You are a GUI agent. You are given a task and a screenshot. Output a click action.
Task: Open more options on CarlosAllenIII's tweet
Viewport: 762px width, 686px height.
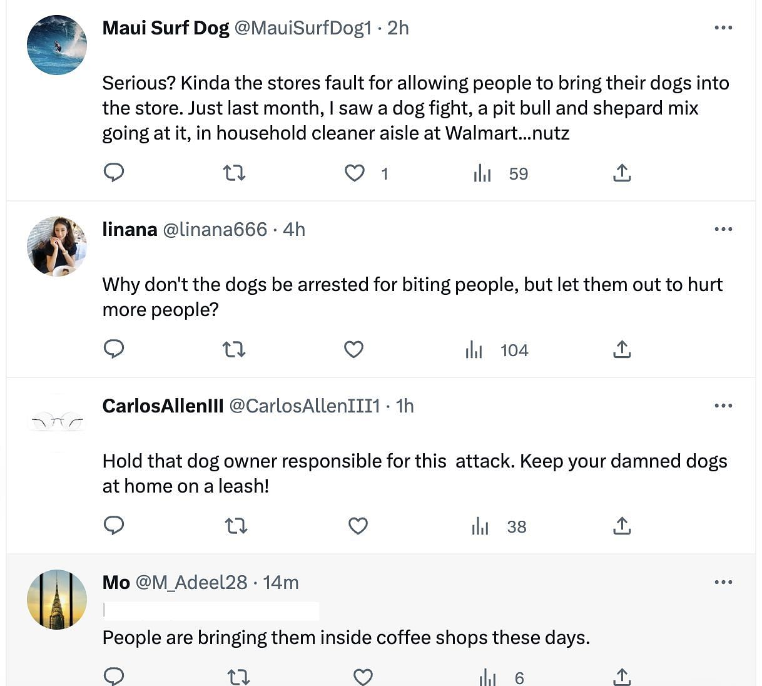click(723, 406)
